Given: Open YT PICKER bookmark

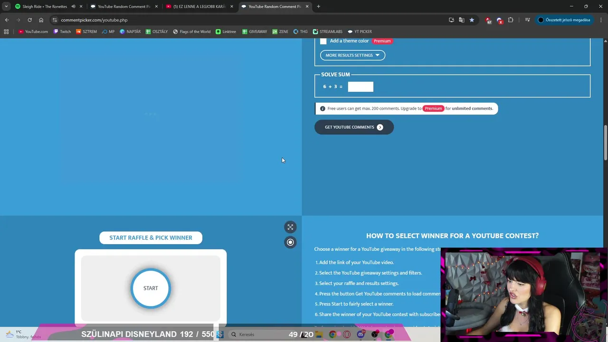Looking at the screenshot, I should (x=360, y=32).
